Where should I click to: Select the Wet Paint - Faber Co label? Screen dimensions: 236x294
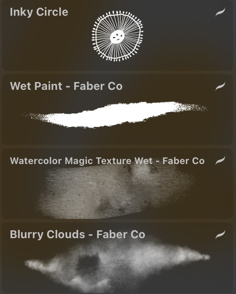66,86
